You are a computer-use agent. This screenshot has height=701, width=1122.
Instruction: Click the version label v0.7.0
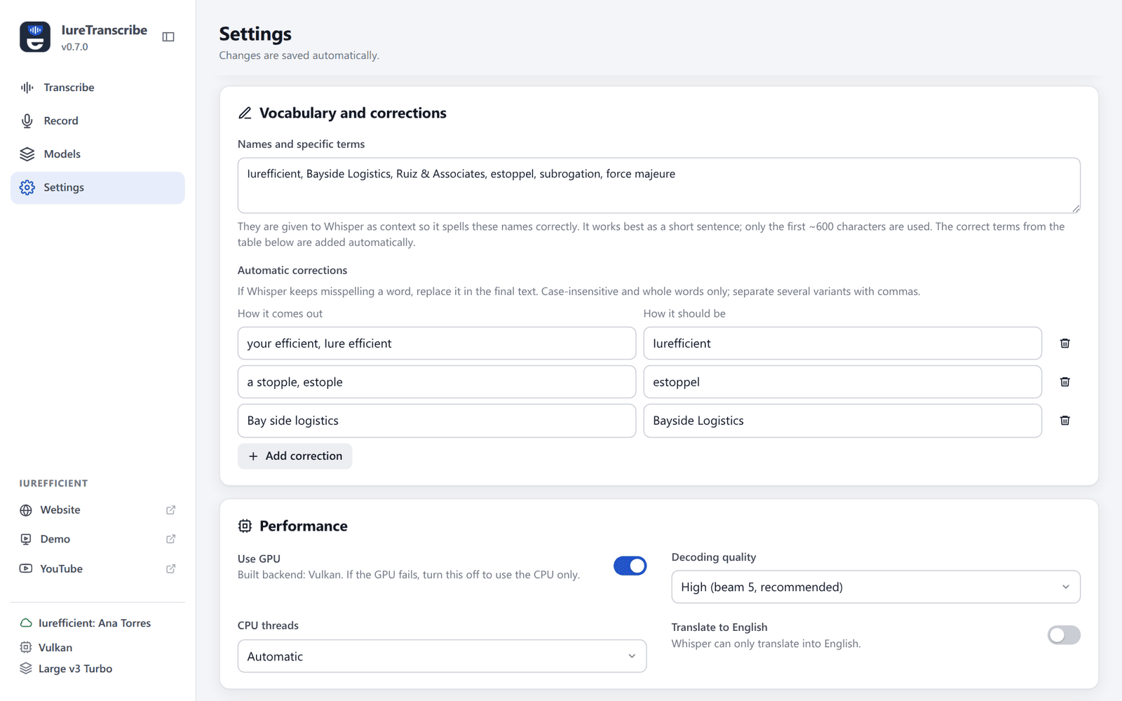tap(74, 47)
